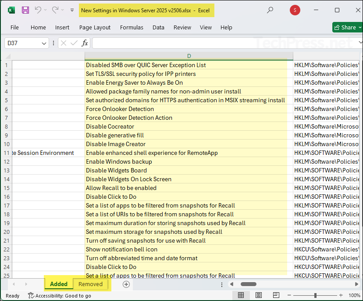Select Normal view in the status bar
The height and width of the screenshot is (301, 363).
tap(241, 295)
